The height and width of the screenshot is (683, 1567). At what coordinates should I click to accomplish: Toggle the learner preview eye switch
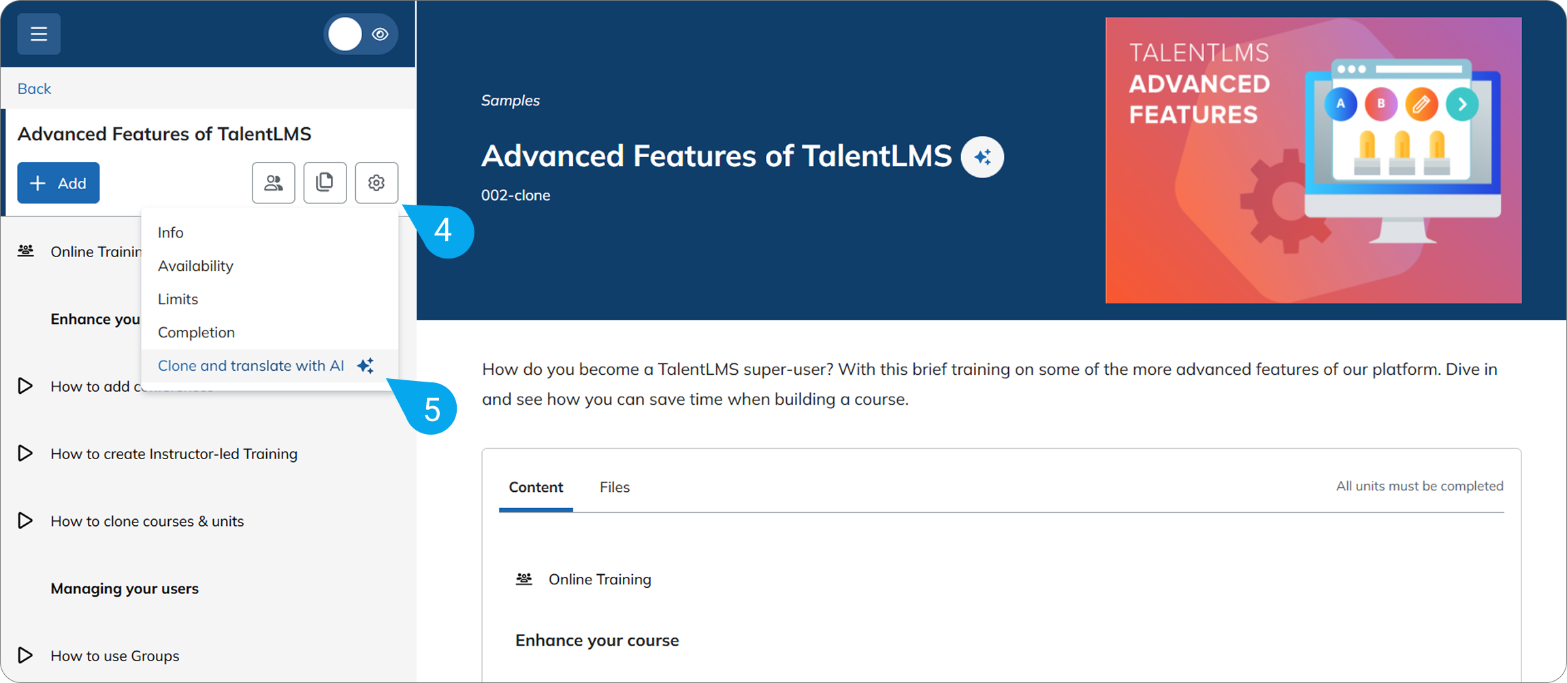click(x=361, y=34)
